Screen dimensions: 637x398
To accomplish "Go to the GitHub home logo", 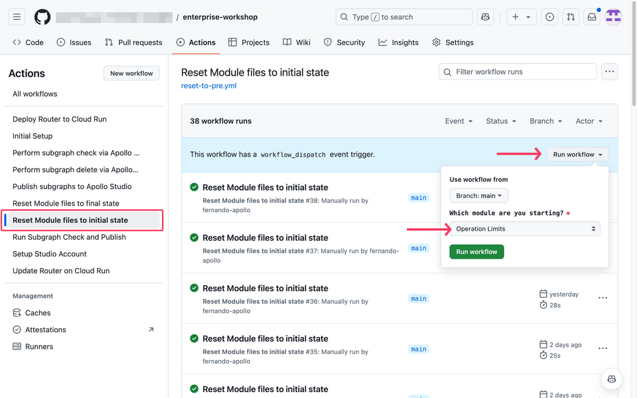I will [x=42, y=17].
